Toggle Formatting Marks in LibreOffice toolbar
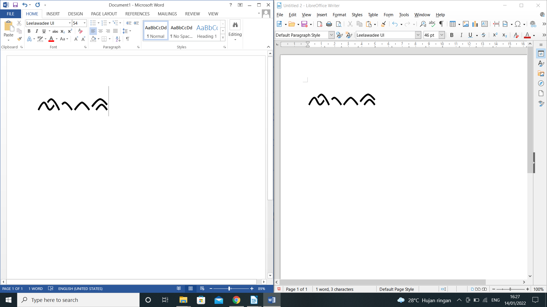 [441, 24]
